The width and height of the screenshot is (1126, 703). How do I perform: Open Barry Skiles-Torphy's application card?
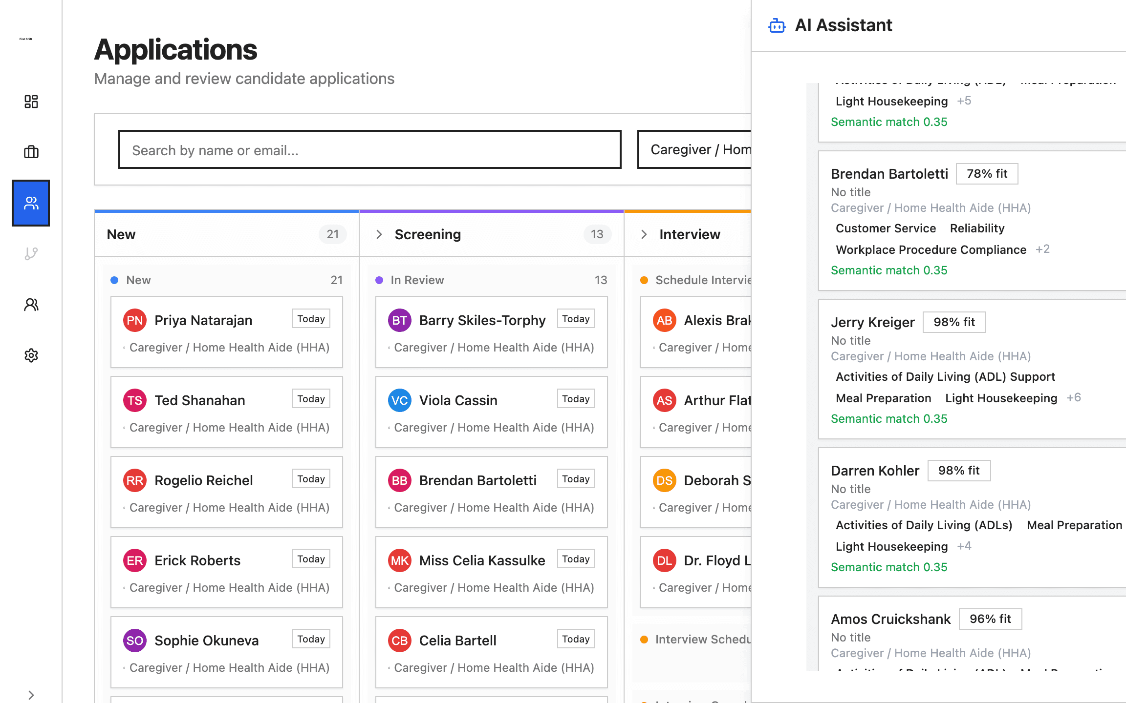click(x=491, y=332)
